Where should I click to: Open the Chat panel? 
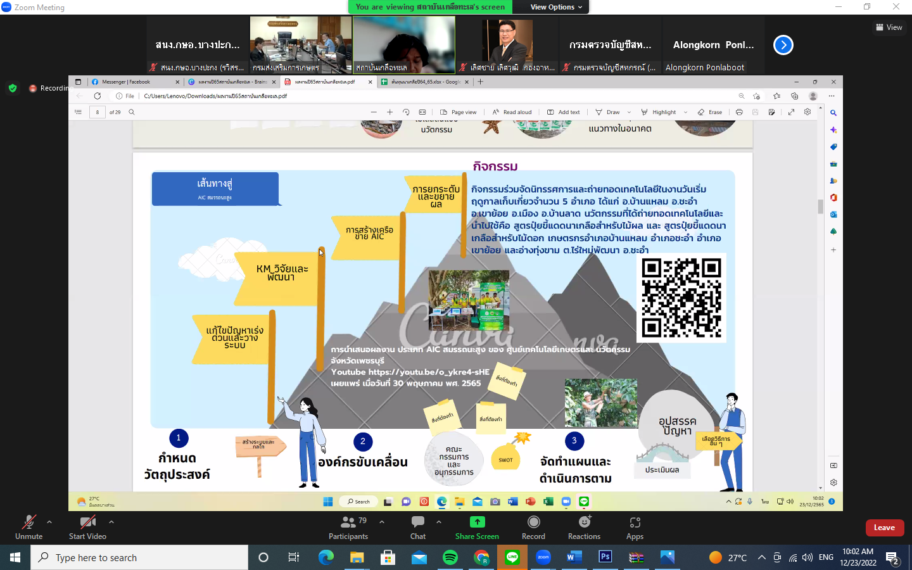click(x=418, y=527)
